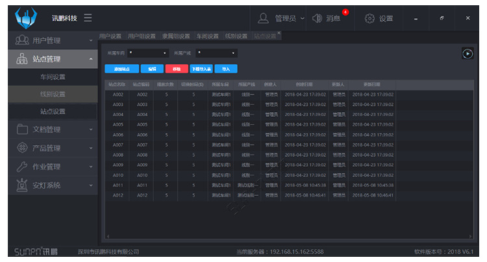This screenshot has height=262, width=487.
Task: Open the 所属产线 dropdown
Action: 217,53
